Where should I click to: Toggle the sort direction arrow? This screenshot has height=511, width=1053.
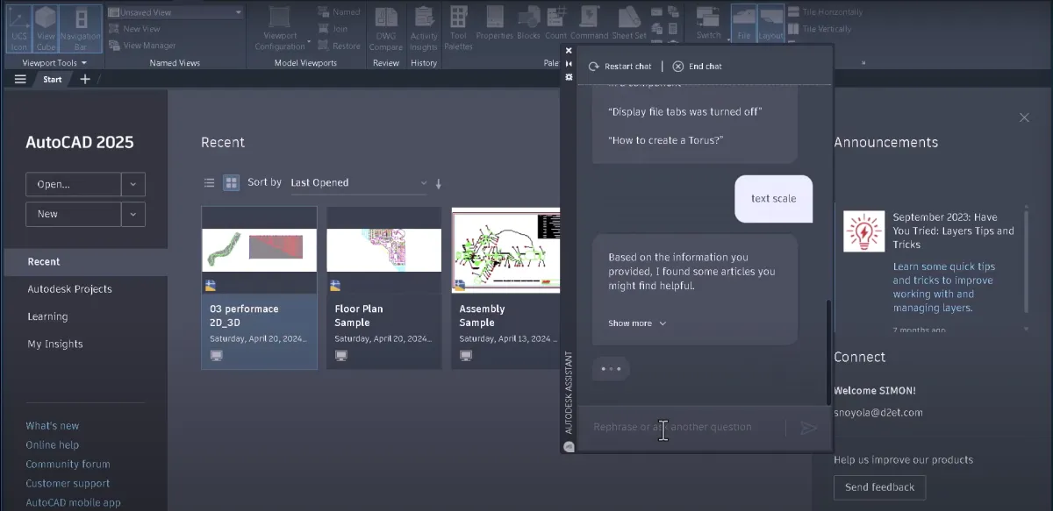[438, 183]
